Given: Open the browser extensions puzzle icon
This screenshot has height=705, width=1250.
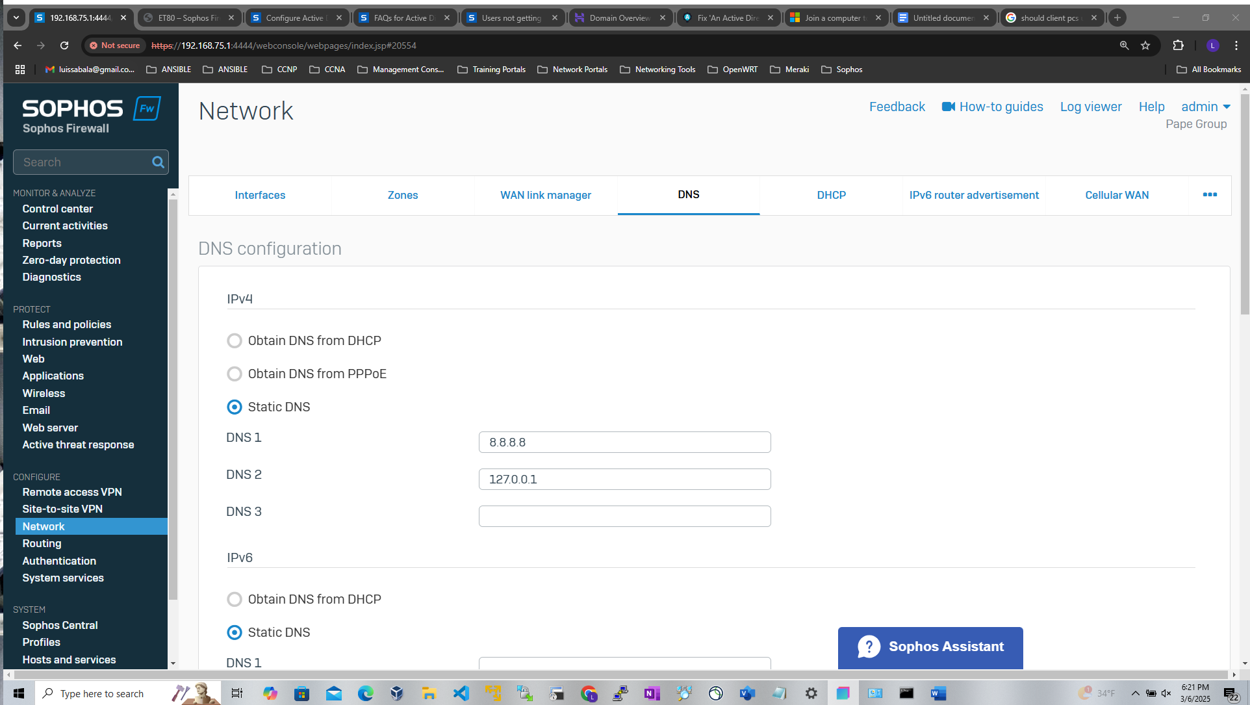Looking at the screenshot, I should [x=1178, y=45].
